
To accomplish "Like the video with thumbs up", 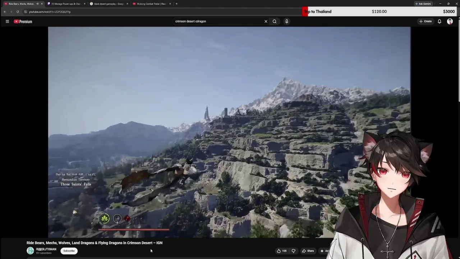I will coord(281,251).
